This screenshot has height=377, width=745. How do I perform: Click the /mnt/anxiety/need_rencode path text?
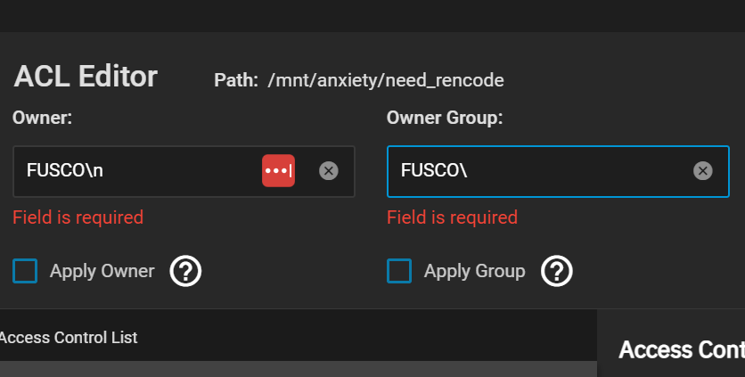(x=386, y=80)
